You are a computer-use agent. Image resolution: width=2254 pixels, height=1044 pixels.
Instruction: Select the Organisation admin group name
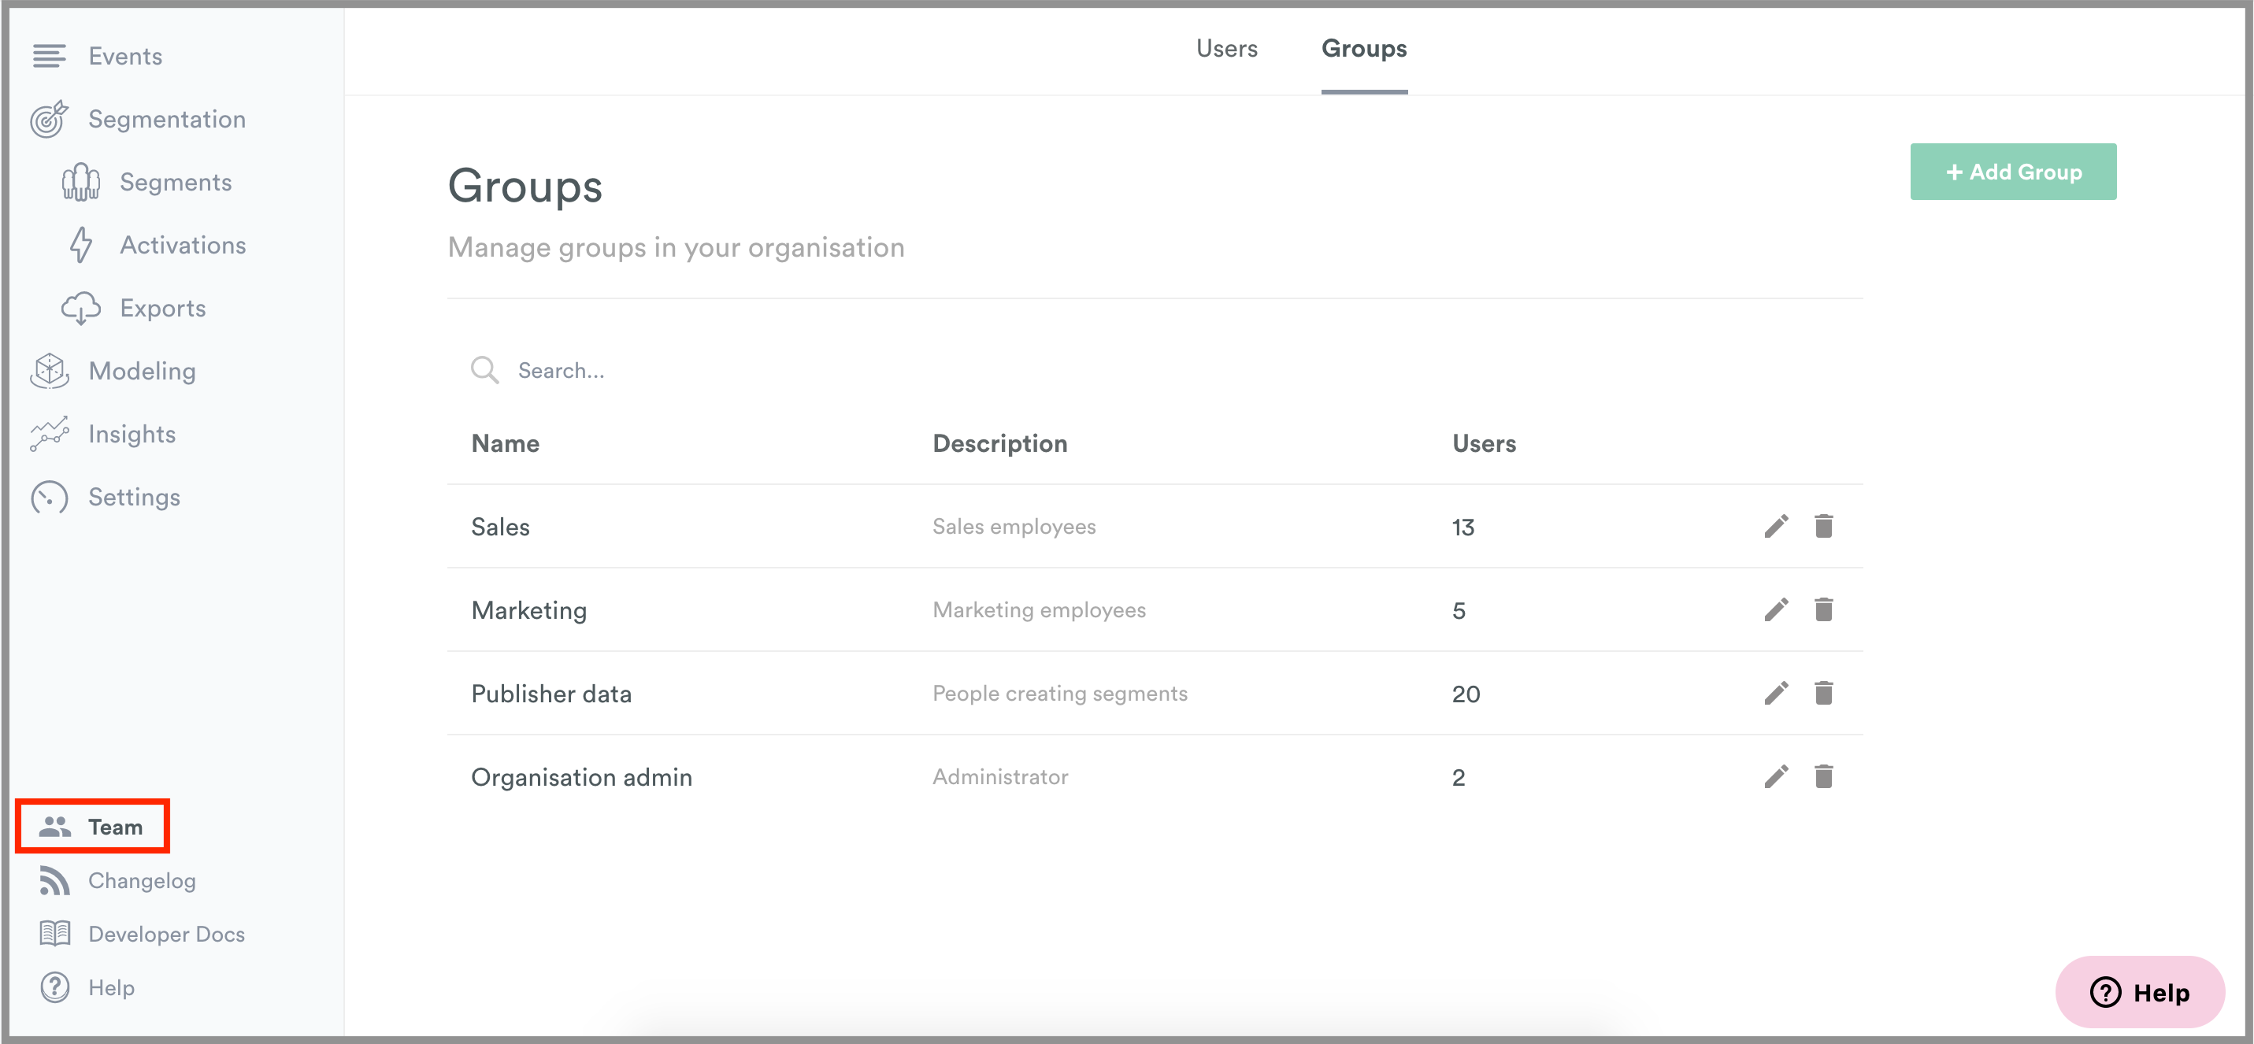581,777
